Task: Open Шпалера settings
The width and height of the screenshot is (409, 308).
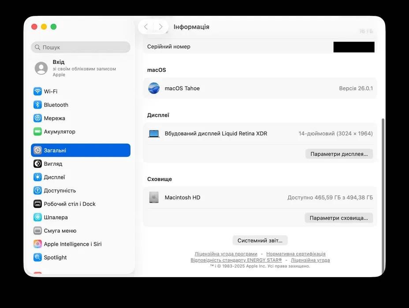Action: click(x=81, y=217)
